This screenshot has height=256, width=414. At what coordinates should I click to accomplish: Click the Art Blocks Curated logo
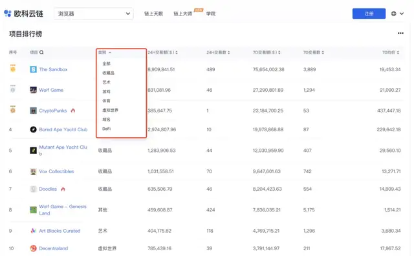(x=33, y=231)
